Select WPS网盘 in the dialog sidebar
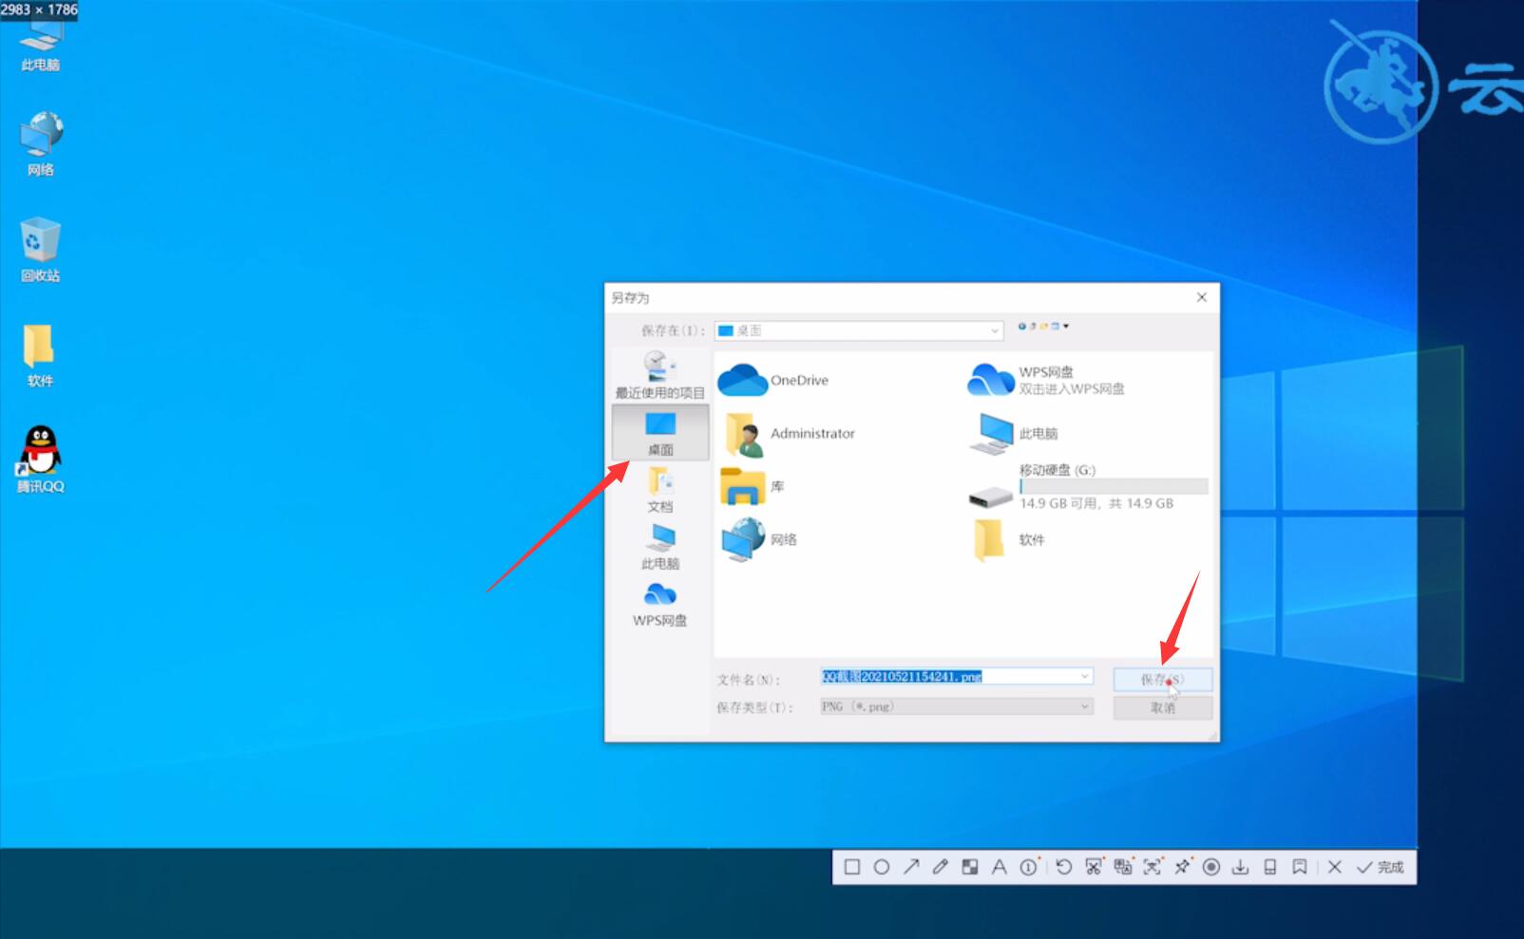This screenshot has width=1524, height=939. (660, 604)
